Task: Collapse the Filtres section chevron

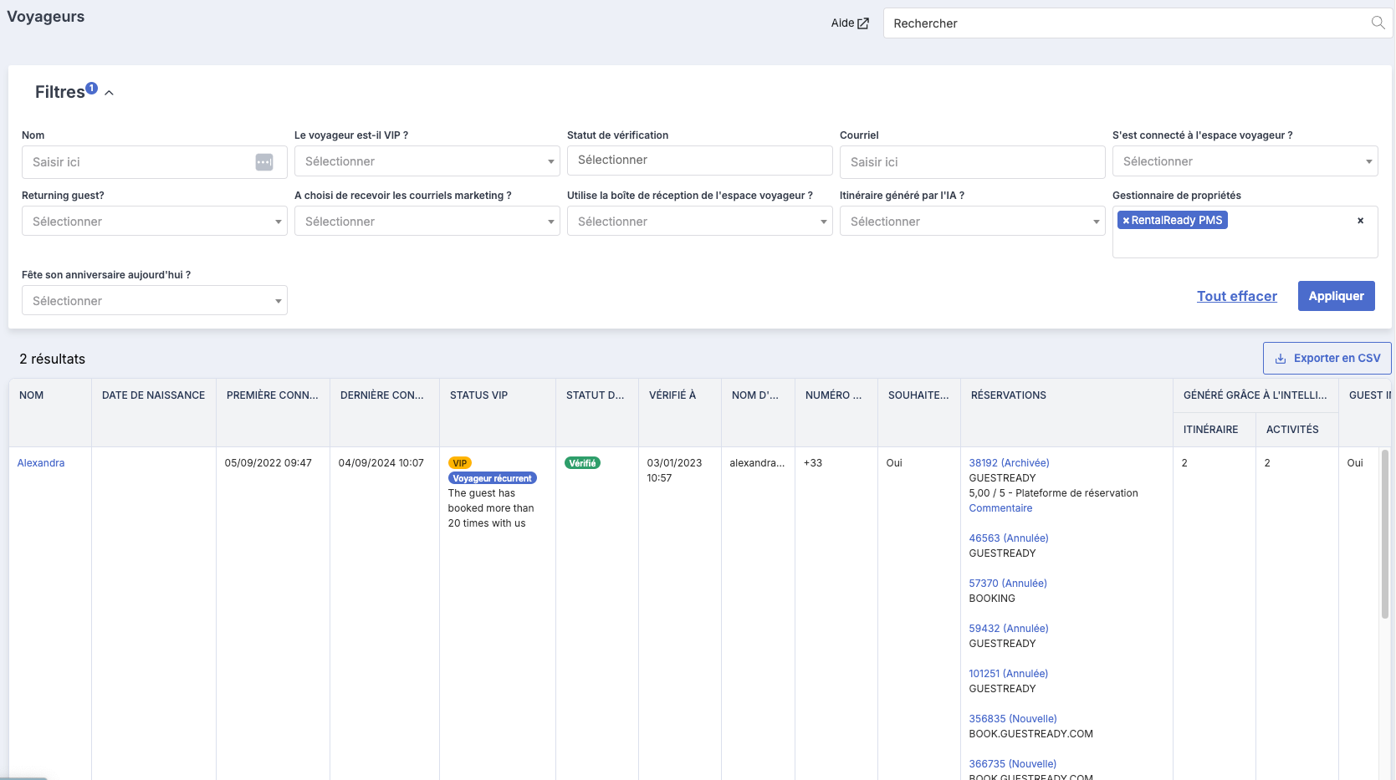Action: [109, 93]
